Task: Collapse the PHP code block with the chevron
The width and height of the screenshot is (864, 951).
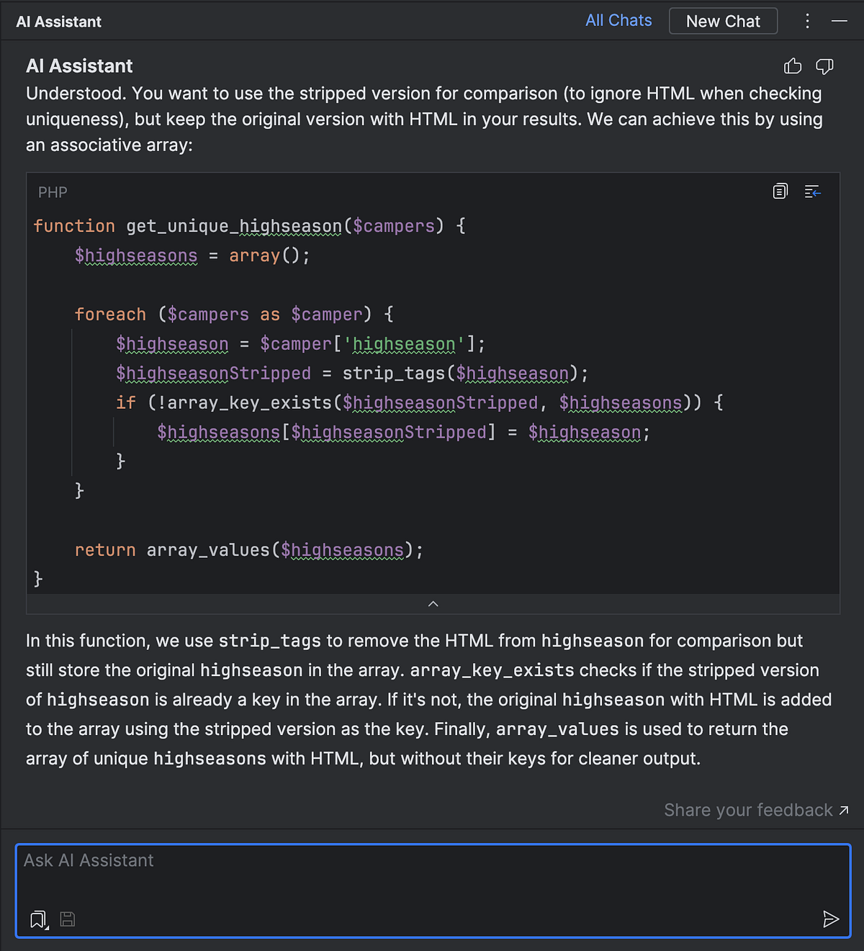Action: coord(433,604)
